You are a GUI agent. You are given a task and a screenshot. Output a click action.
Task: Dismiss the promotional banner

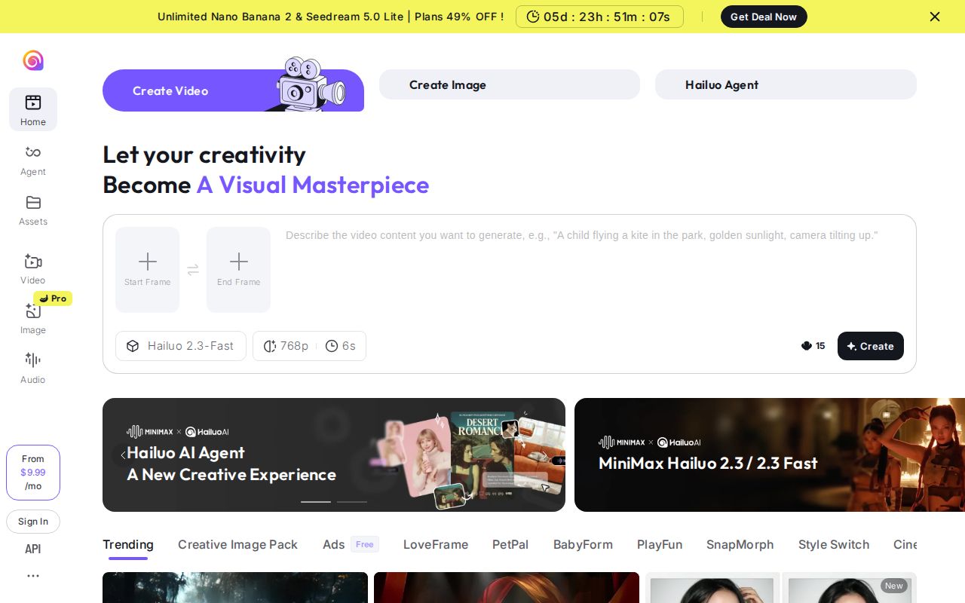pos(935,17)
